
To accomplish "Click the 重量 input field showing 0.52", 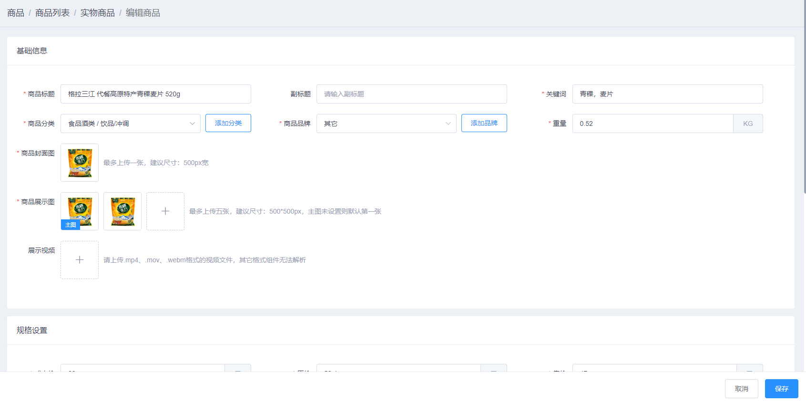I will click(653, 124).
